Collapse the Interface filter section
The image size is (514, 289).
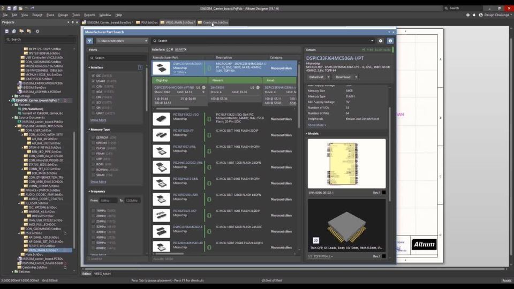pyautogui.click(x=89, y=67)
